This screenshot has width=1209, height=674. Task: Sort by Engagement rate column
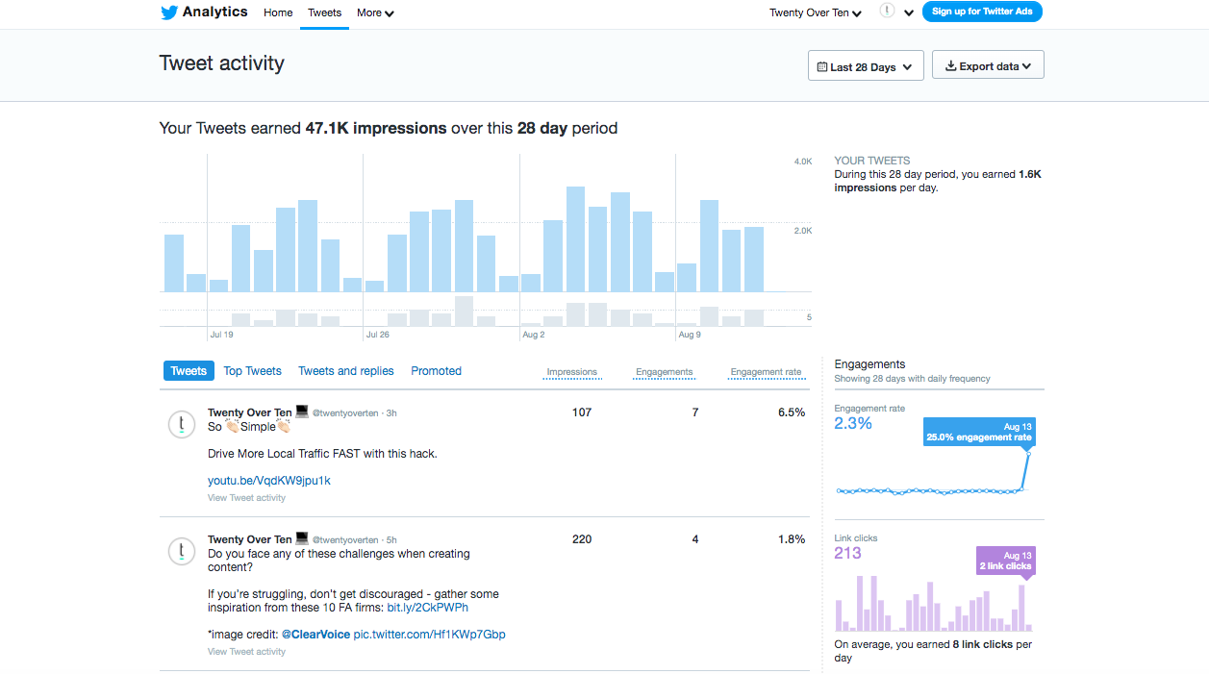click(x=767, y=372)
